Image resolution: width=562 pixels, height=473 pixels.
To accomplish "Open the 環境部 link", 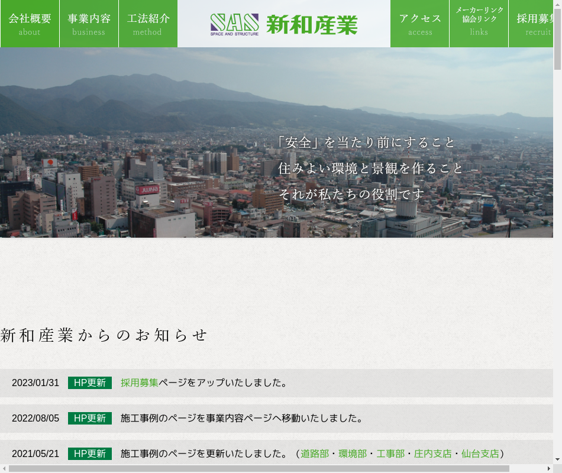I will click(353, 453).
